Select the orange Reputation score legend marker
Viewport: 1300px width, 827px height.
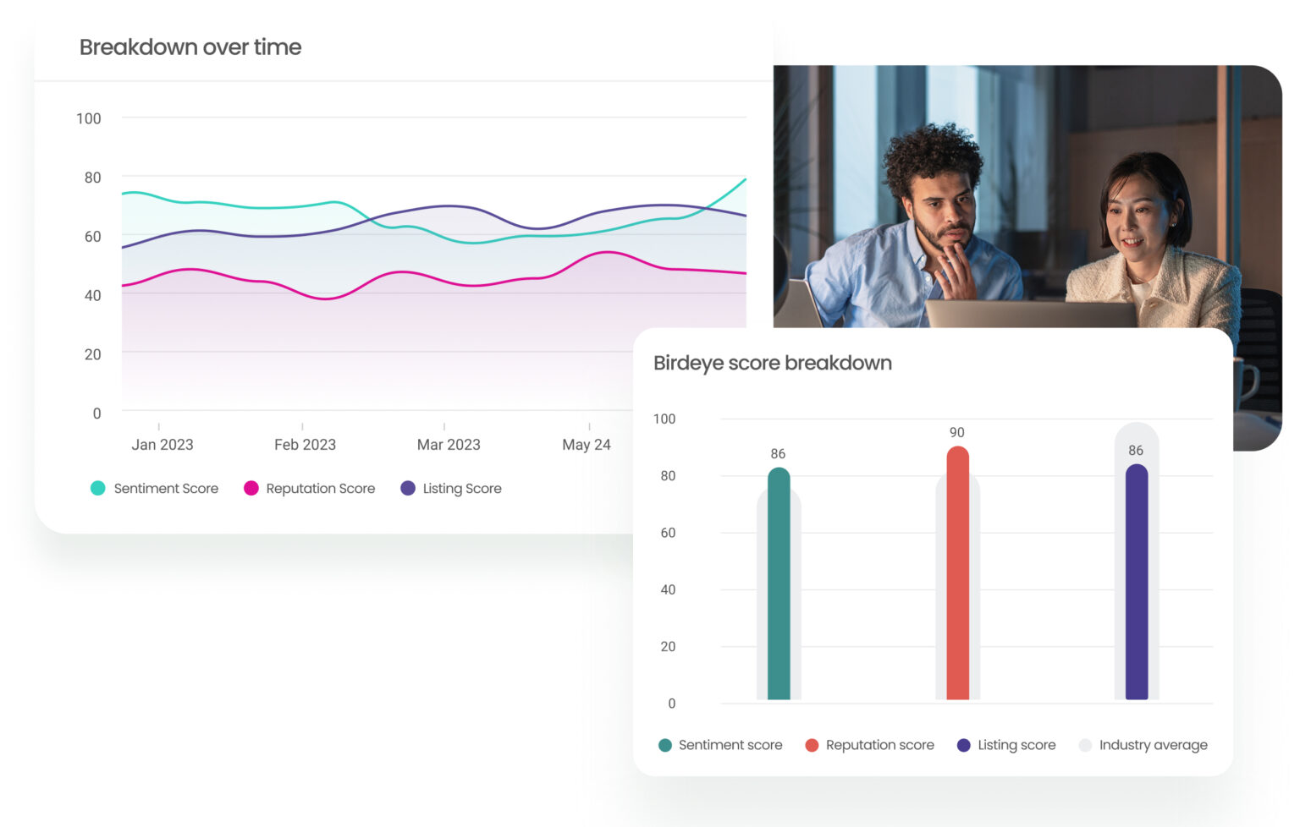tap(812, 745)
